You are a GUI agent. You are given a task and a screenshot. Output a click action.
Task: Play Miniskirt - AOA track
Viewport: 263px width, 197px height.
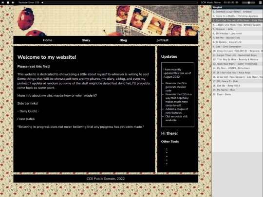tap(237, 29)
